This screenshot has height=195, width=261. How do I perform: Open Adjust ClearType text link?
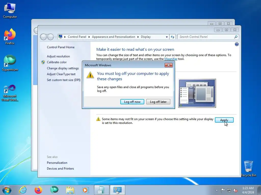click(x=61, y=74)
